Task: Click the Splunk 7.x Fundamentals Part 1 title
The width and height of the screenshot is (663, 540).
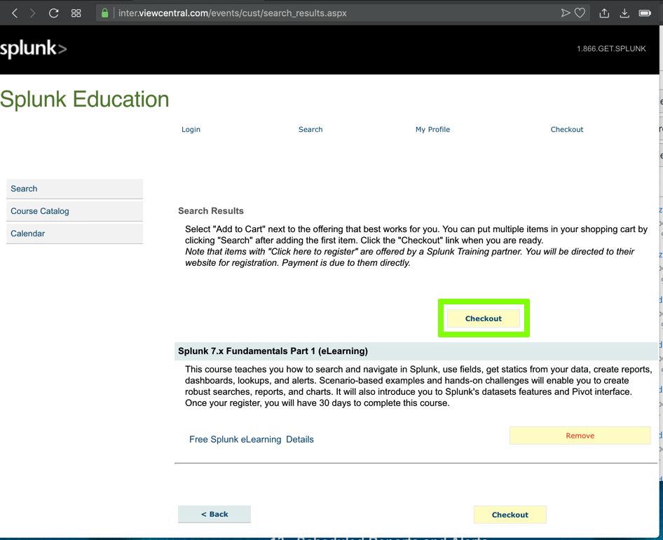Action: [273, 351]
